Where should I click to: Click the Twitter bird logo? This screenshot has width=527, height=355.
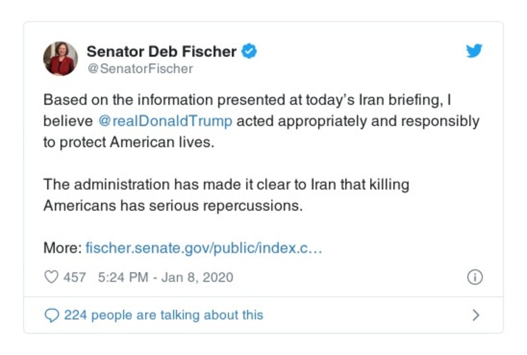[x=474, y=51]
